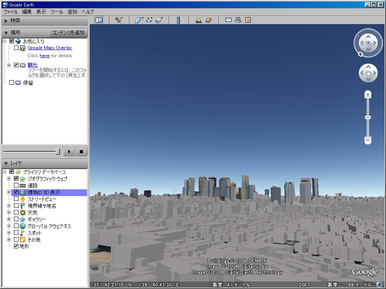This screenshot has width=386, height=289.
Task: Stop the tour with the stop button
Action: pos(81,152)
